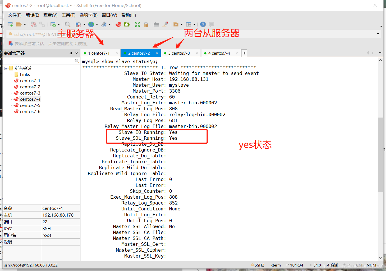Open the 工具(T) menu
This screenshot has width=386, height=271.
[x=69, y=15]
